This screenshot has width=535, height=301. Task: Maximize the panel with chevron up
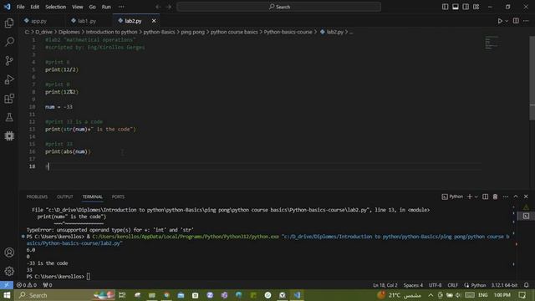tap(516, 196)
